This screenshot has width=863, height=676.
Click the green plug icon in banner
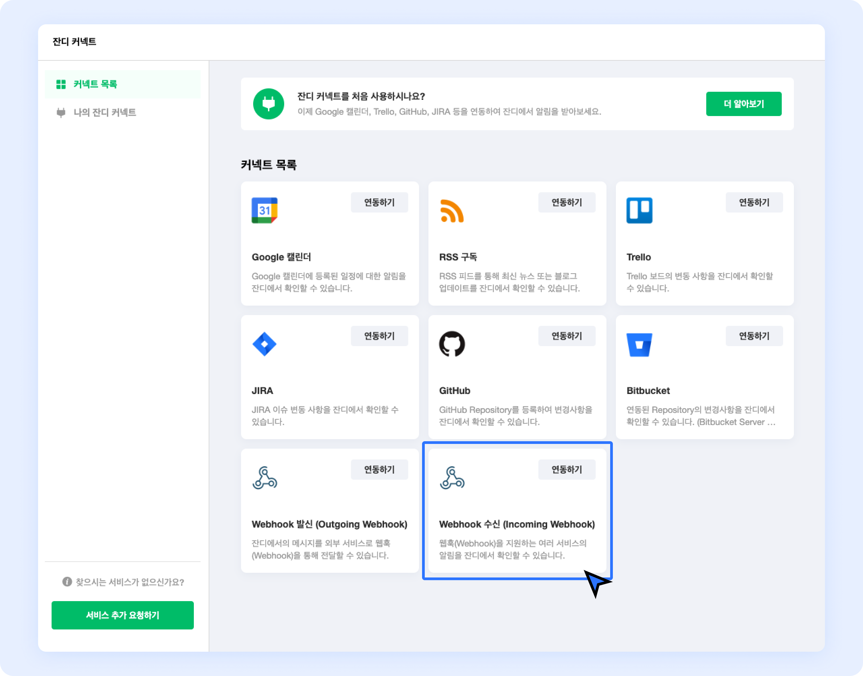pyautogui.click(x=269, y=104)
